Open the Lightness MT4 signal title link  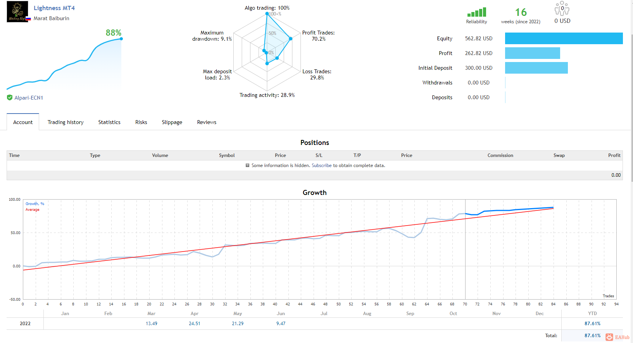pyautogui.click(x=54, y=8)
